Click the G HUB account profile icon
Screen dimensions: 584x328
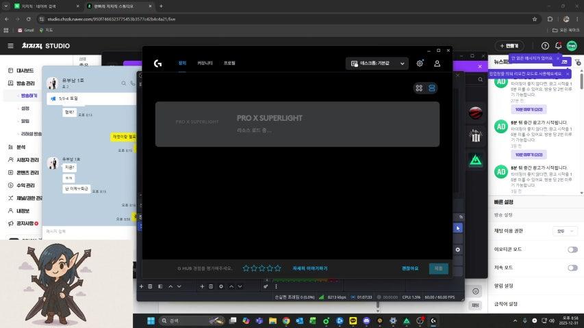coord(437,64)
